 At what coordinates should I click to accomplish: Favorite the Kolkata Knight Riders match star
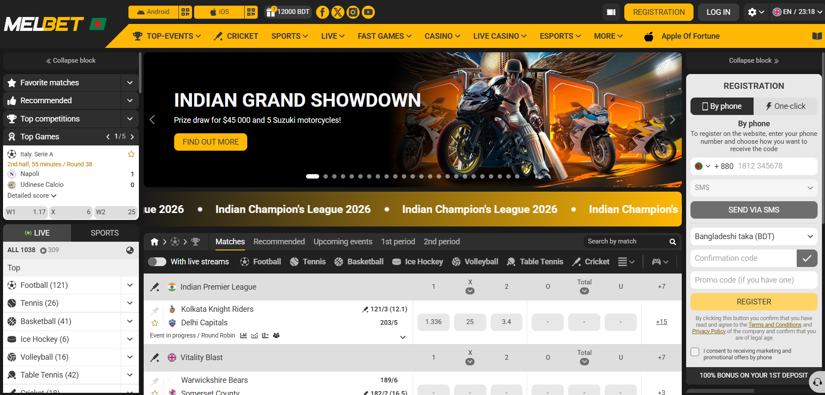coord(155,323)
